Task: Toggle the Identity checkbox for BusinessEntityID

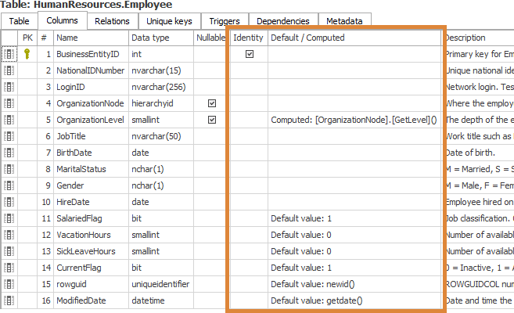Action: pos(249,54)
